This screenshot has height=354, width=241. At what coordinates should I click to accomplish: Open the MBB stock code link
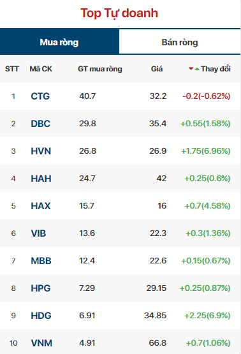41,261
